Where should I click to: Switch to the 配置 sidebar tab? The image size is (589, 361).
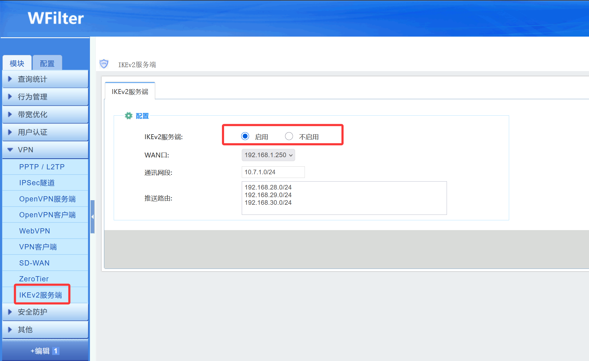[47, 63]
